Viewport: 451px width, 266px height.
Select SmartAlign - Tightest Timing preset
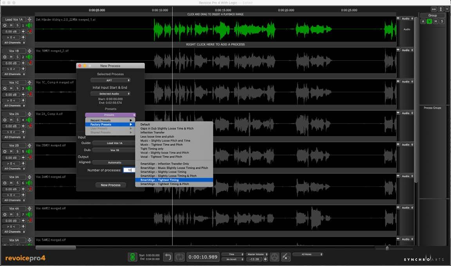(x=174, y=180)
